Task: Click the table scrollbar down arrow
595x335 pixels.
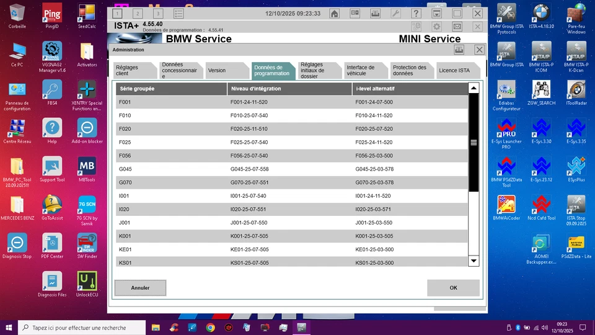Action: [474, 261]
